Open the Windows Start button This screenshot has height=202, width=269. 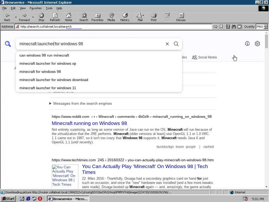pyautogui.click(x=8, y=199)
